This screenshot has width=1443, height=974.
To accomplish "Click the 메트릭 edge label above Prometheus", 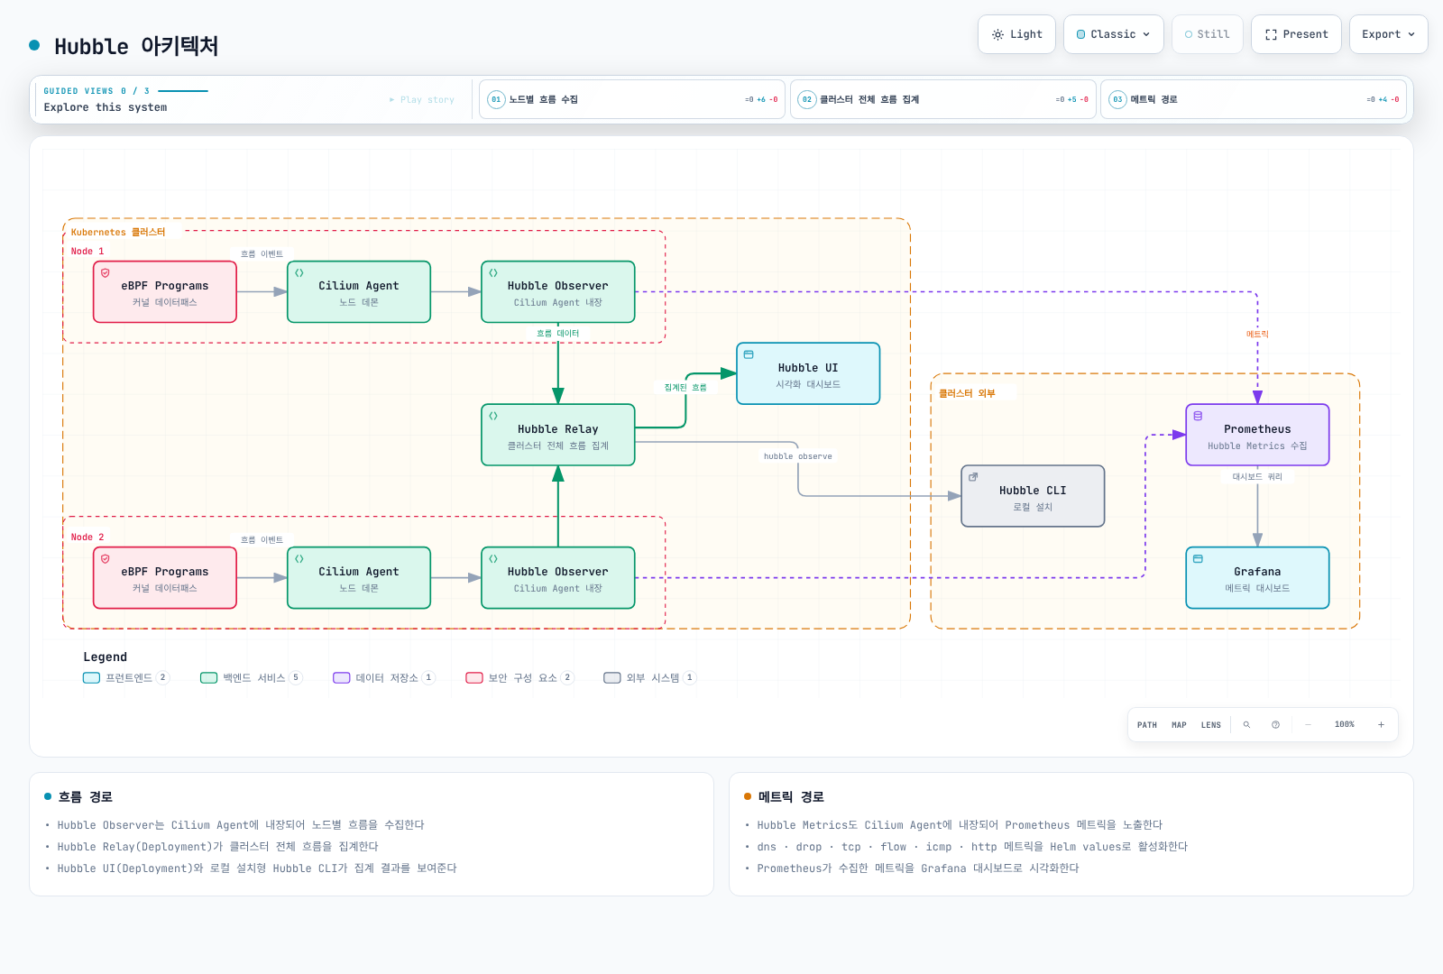I will pyautogui.click(x=1257, y=335).
